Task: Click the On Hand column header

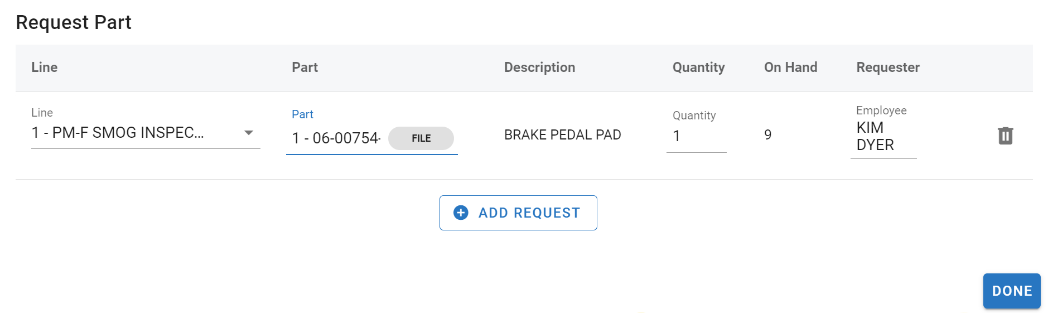Action: [790, 68]
